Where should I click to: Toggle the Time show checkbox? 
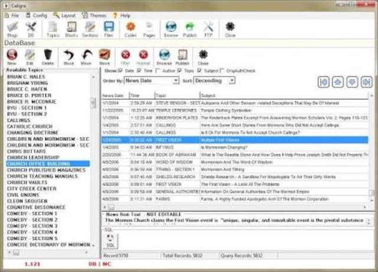click(139, 70)
